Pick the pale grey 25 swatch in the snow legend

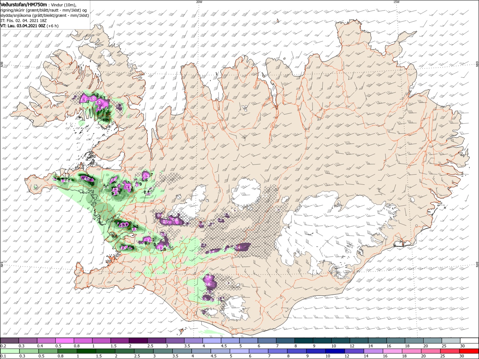pos(451,341)
